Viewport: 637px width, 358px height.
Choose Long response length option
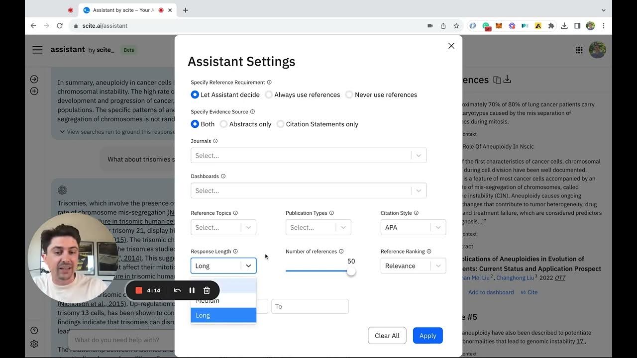point(223,315)
